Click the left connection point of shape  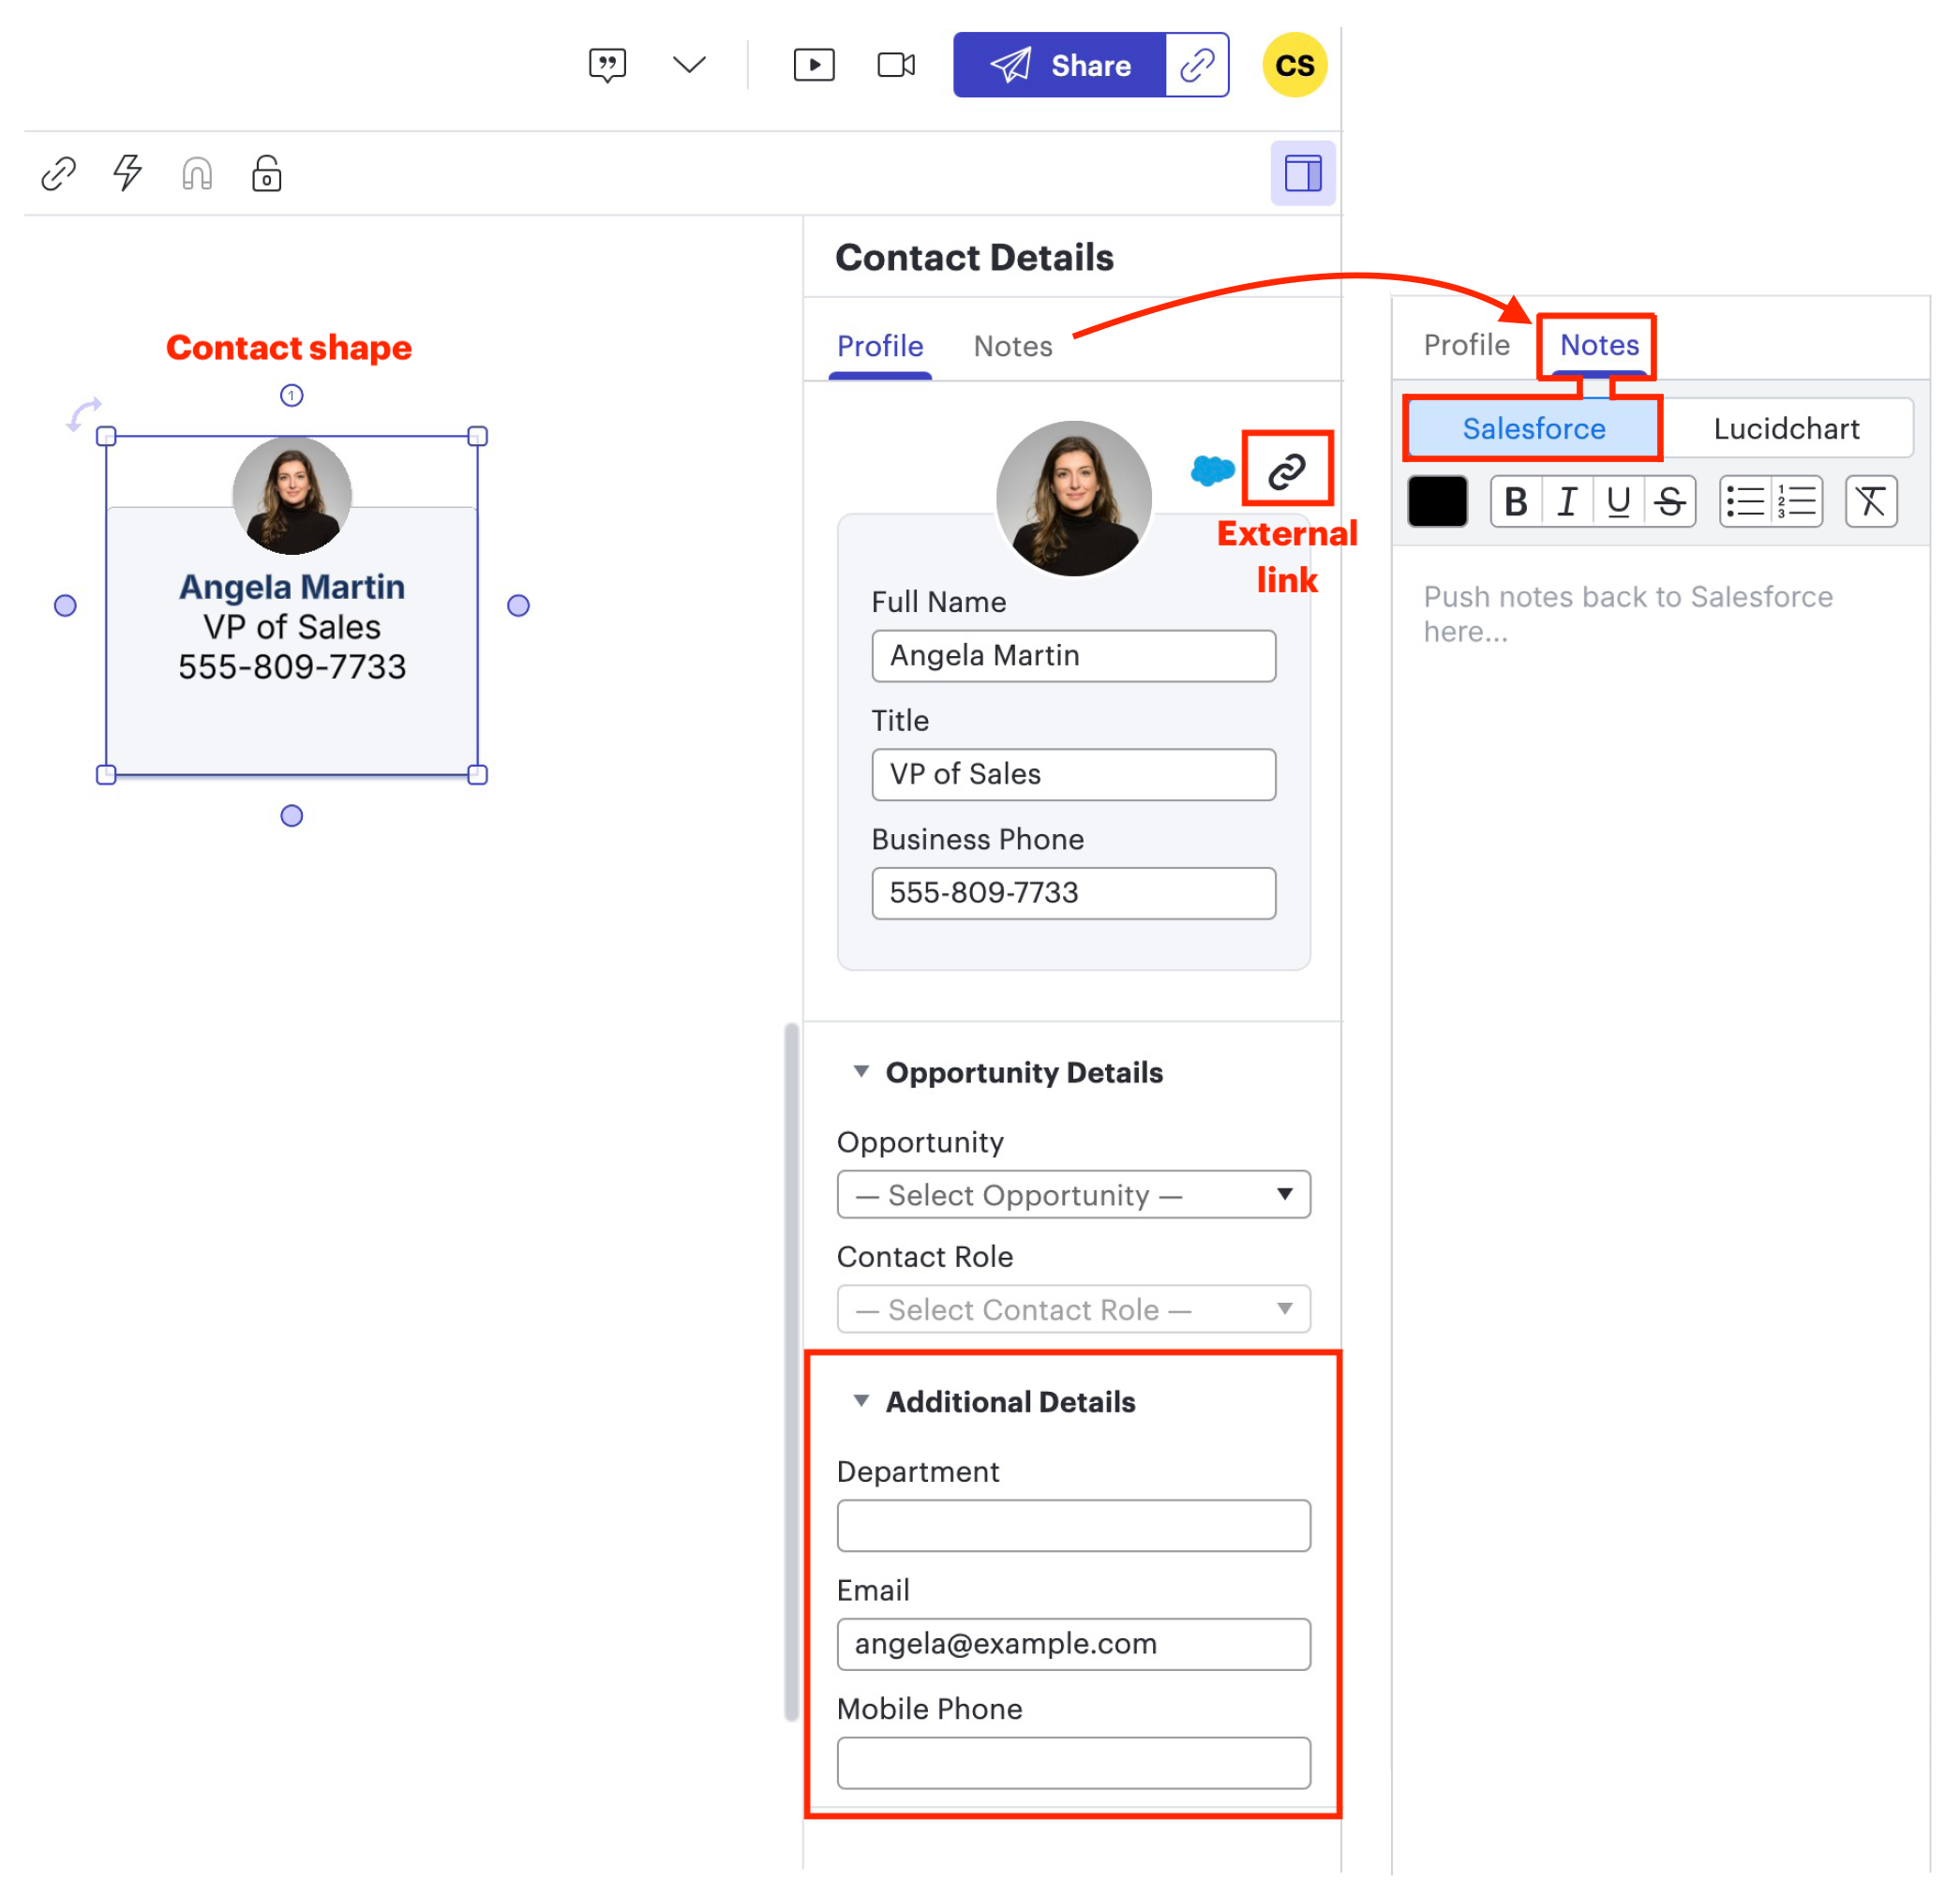(x=65, y=605)
